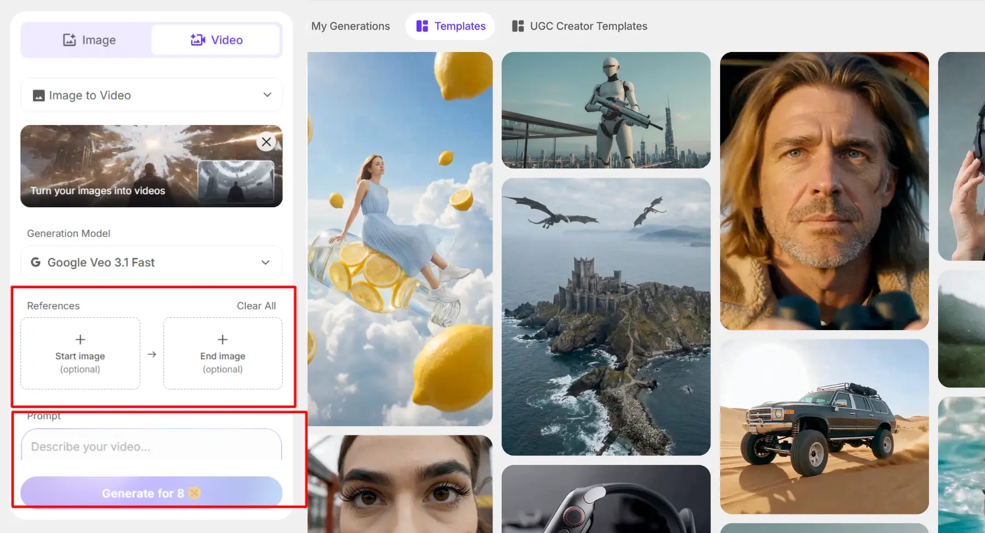985x533 pixels.
Task: Click the plus icon for End image
Action: click(x=223, y=339)
